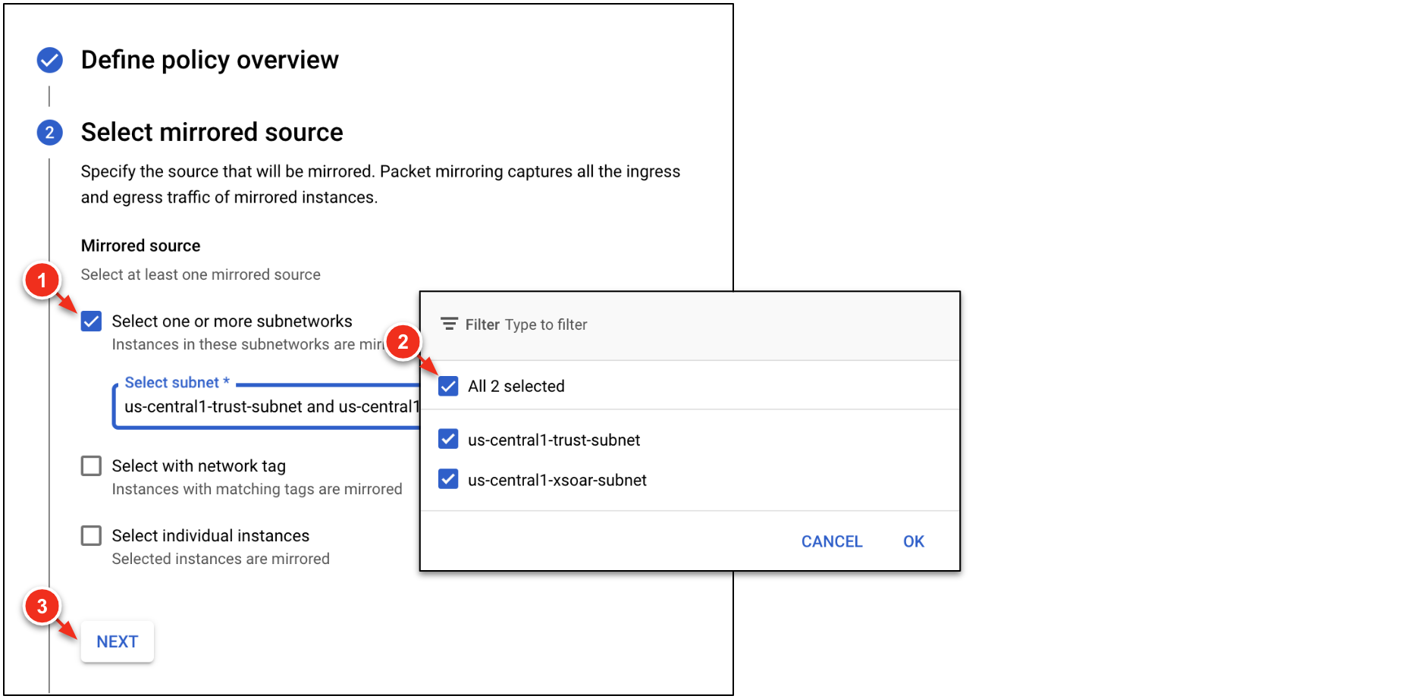Click Select mirrored source step heading
The height and width of the screenshot is (699, 1418).
212,133
